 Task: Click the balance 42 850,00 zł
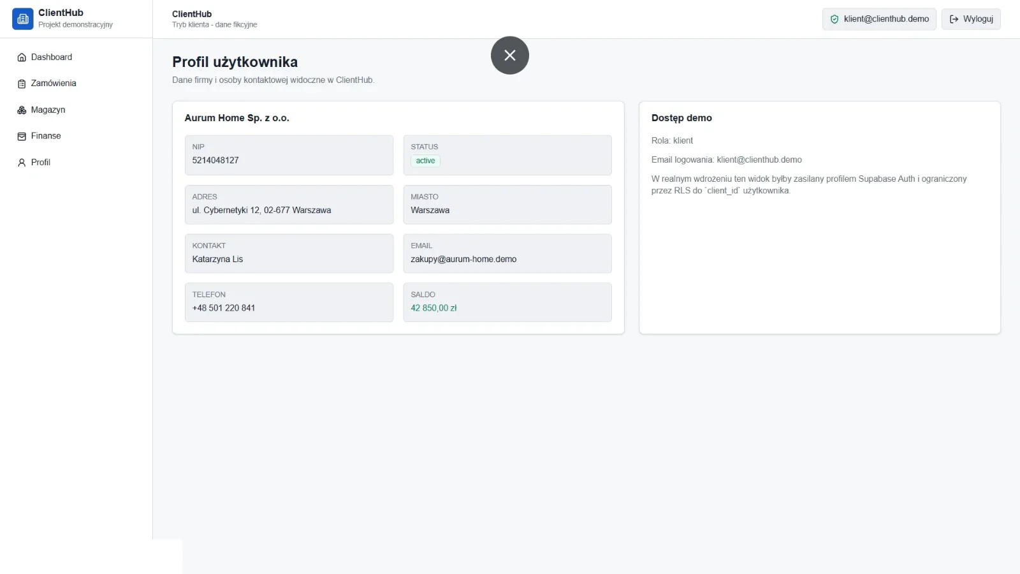click(x=433, y=308)
